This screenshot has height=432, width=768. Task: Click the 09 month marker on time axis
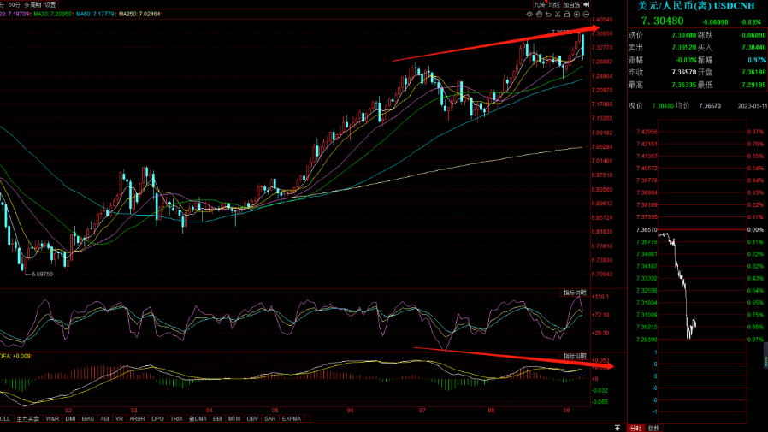(567, 411)
